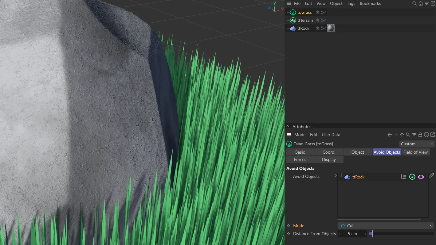Image resolution: width=436 pixels, height=245 pixels.
Task: Expand the Avoid Objects list chevron
Action: 336,176
